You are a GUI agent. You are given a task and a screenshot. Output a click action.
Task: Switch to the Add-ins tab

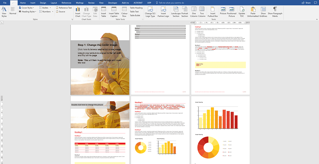pyautogui.click(x=125, y=3)
